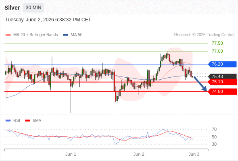Image resolution: width=238 pixels, height=161 pixels.
Task: Click the Silver chart title
Action: (x=12, y=8)
